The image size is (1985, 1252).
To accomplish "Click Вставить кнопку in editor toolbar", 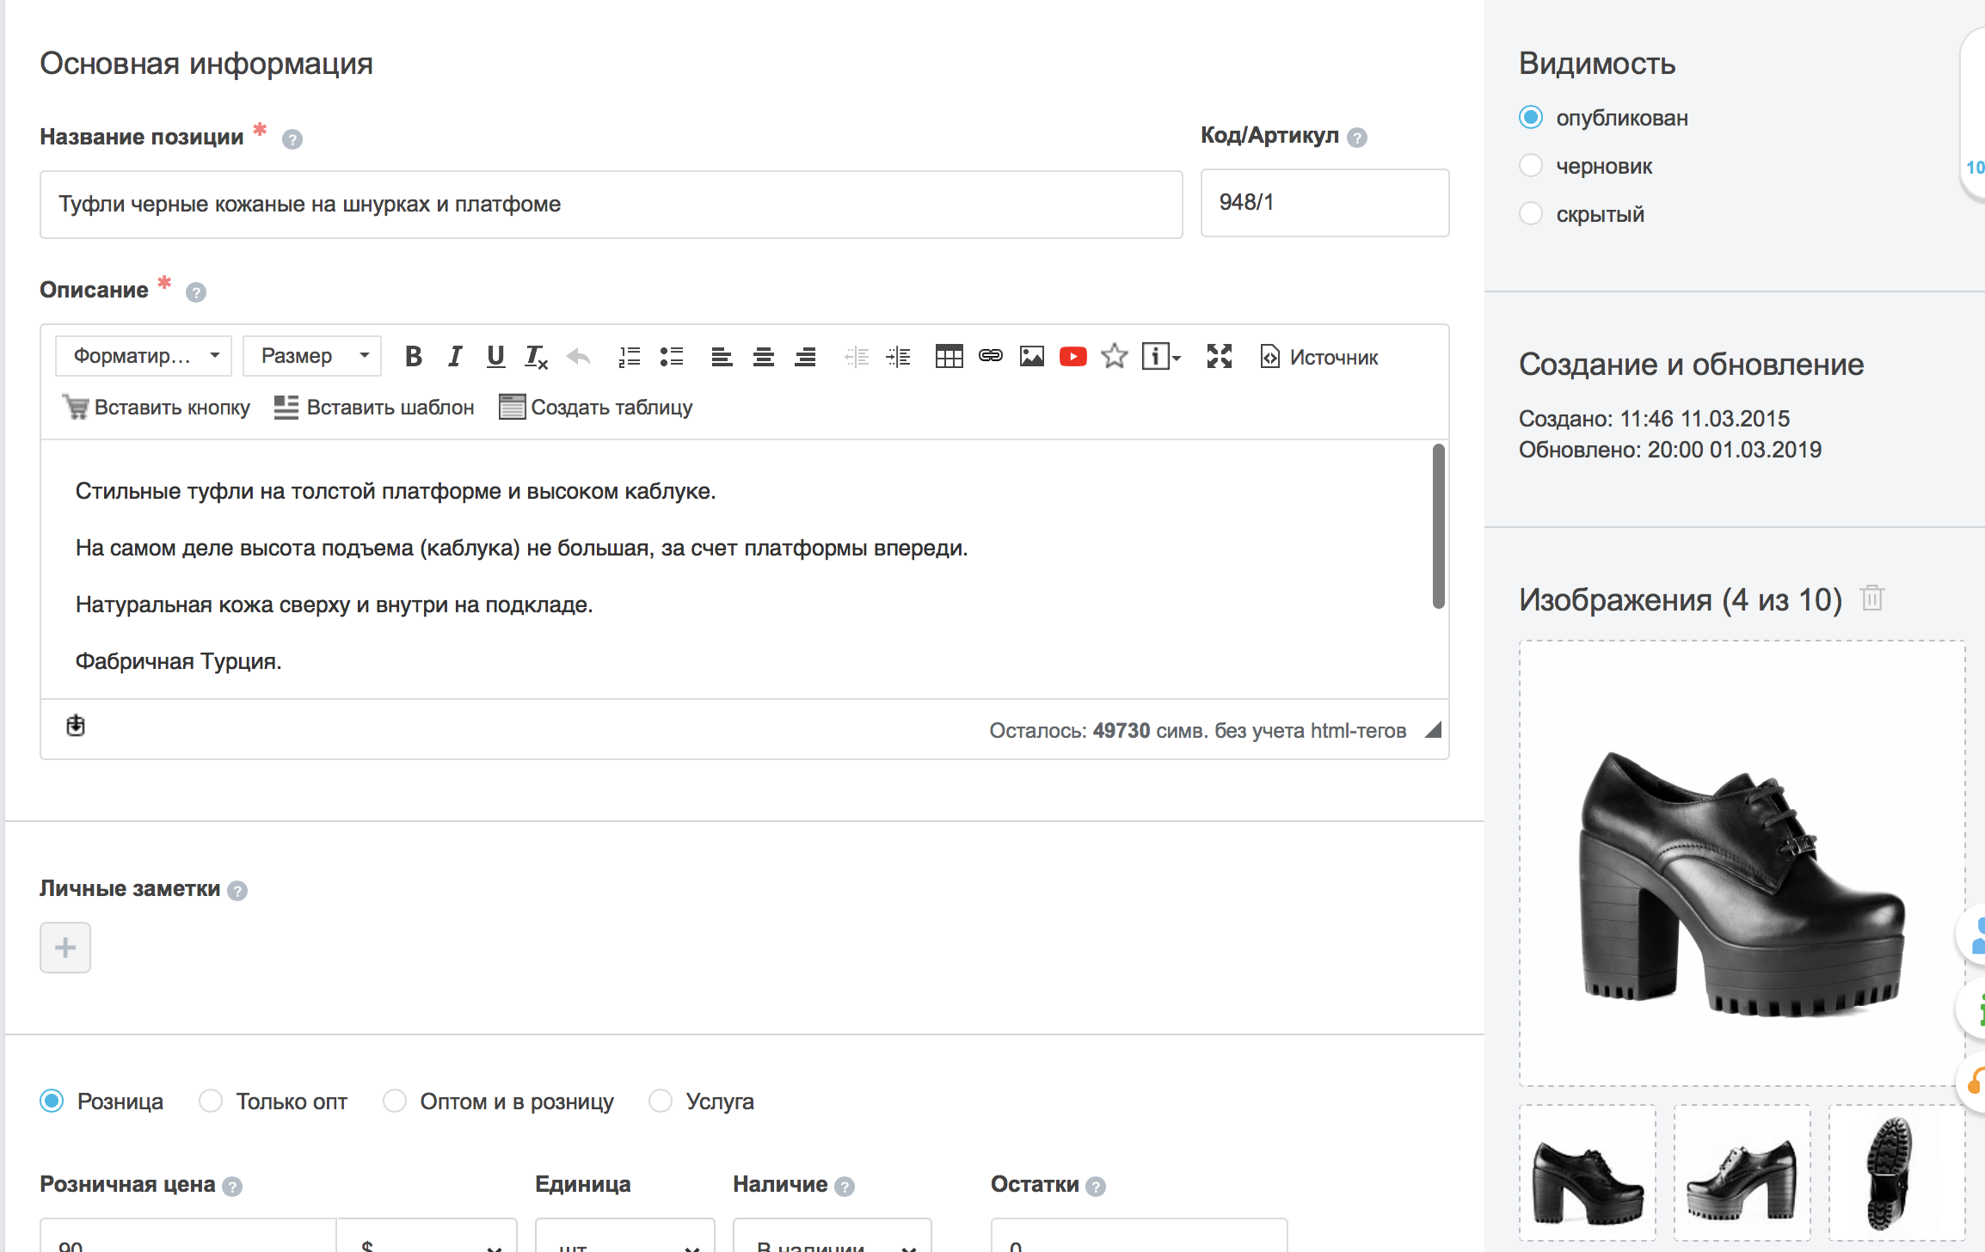I will [x=157, y=408].
